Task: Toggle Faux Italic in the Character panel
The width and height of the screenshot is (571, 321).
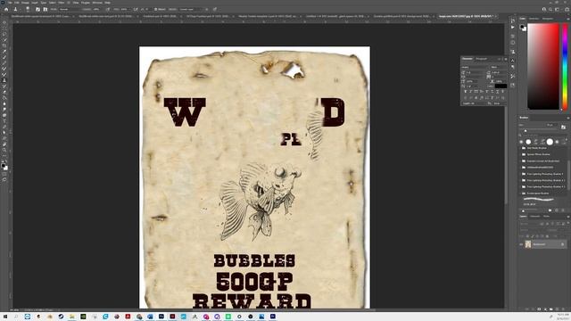Action: (471, 91)
